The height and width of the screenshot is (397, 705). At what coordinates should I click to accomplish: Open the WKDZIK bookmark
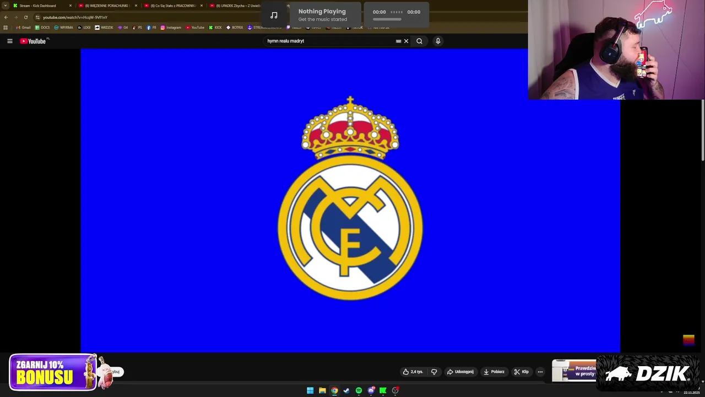(x=104, y=28)
